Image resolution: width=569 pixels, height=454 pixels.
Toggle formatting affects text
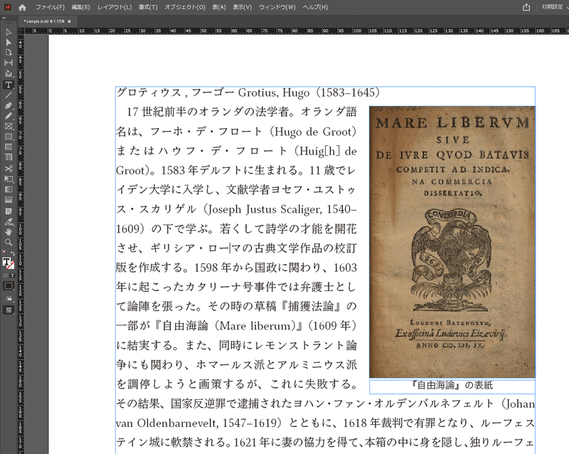[12, 275]
